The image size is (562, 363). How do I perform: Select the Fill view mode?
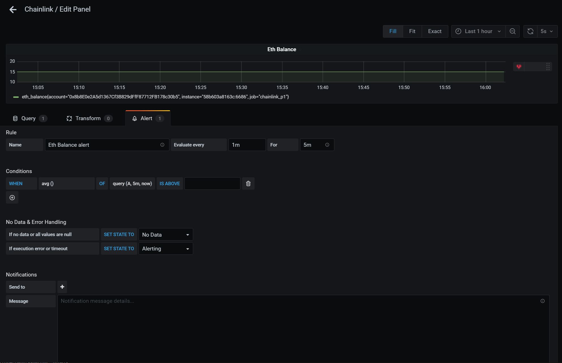pos(393,31)
